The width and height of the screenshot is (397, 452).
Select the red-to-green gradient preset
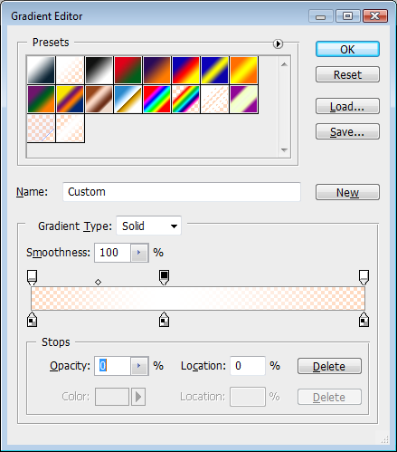[x=128, y=70]
